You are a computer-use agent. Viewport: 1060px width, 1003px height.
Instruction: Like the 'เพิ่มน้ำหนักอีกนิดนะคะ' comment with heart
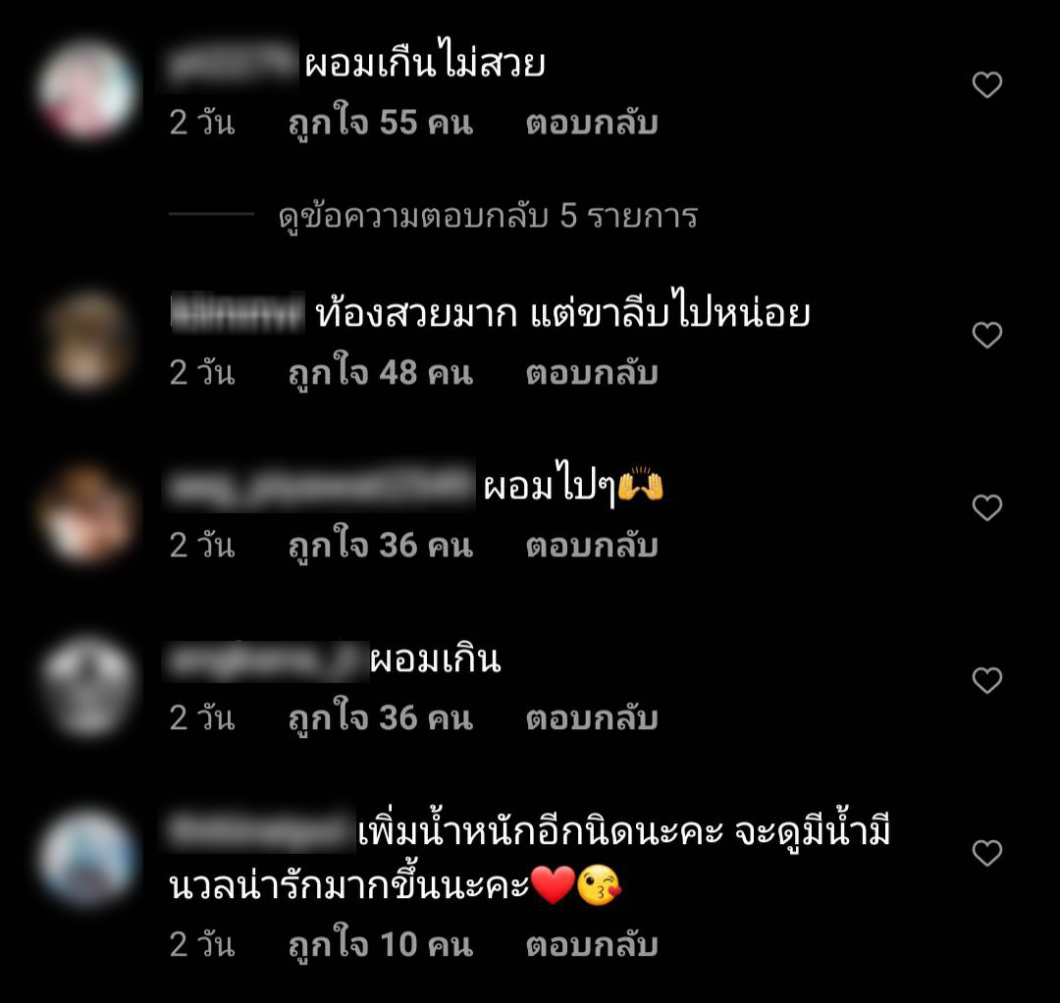987,853
